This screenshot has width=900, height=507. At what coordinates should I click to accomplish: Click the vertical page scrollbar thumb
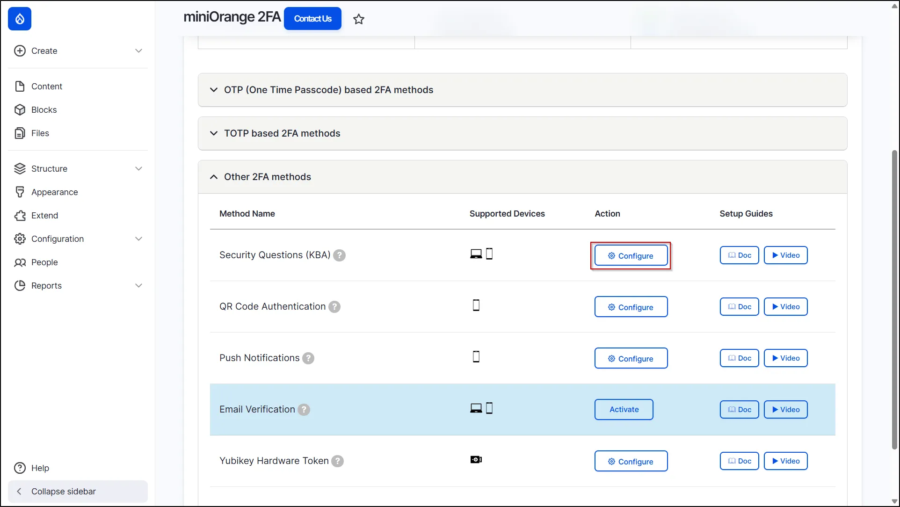[x=894, y=299]
